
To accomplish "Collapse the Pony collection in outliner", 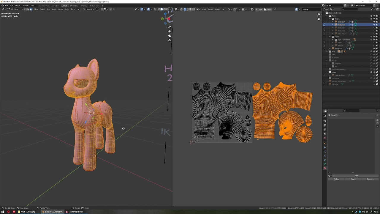I will 327,16.
